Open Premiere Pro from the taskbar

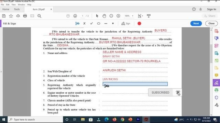pyautogui.click(x=138, y=120)
